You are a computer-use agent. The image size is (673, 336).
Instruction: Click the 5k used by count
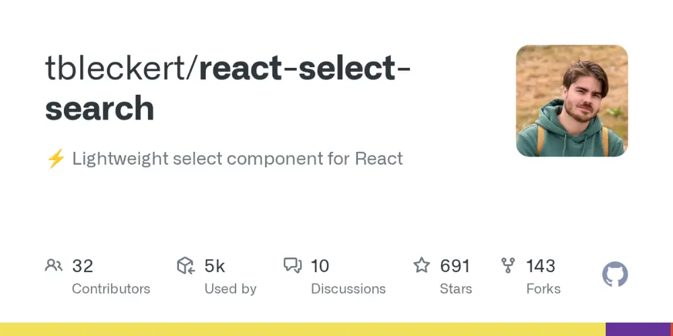coord(215,266)
